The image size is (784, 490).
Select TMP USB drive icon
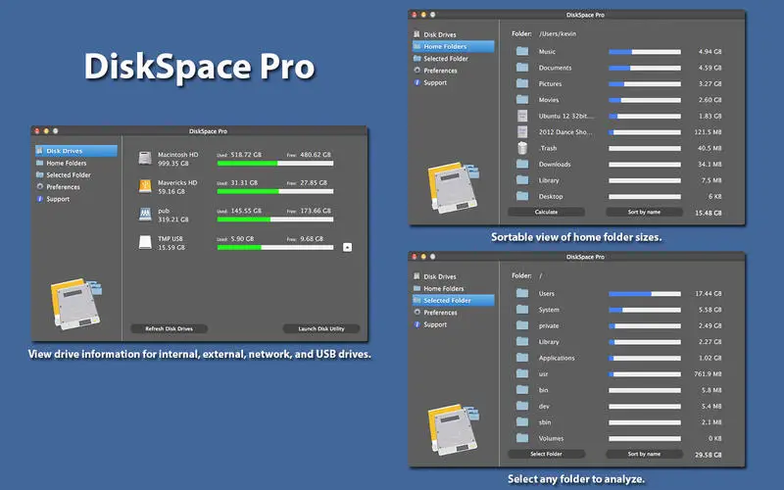[x=145, y=242]
